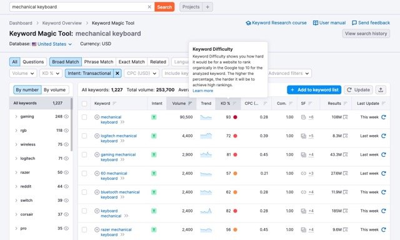Open SERP view for 8.3M results row
This screenshot has height=240, width=400.
[x=346, y=136]
